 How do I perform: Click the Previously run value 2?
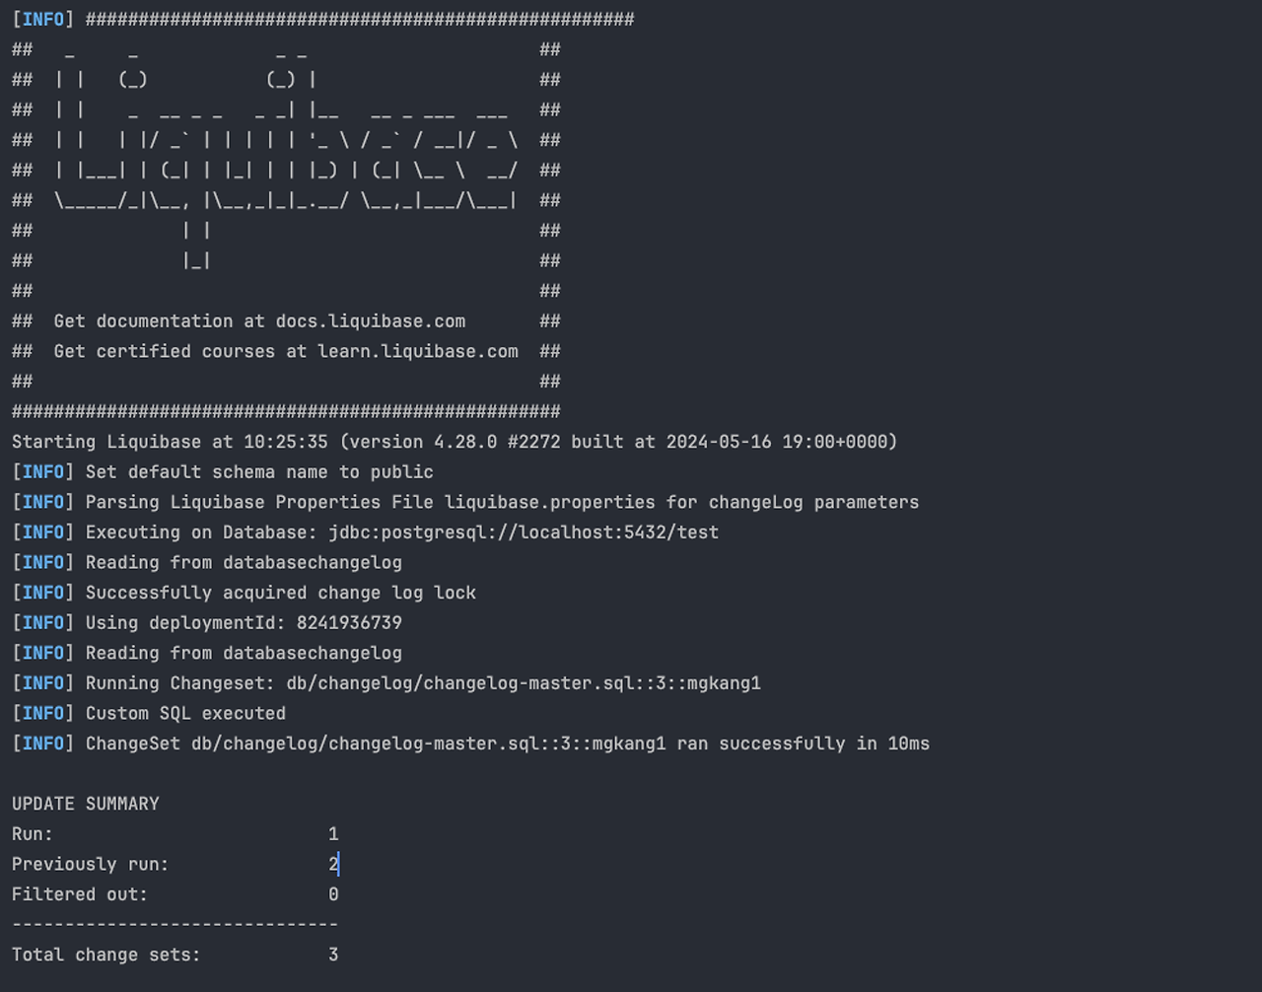coord(333,865)
